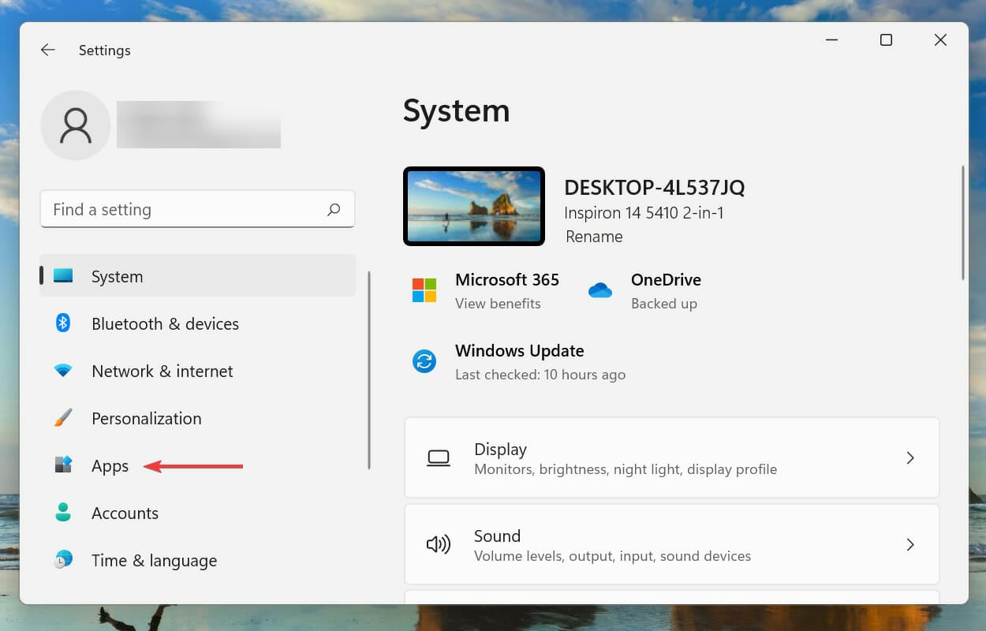Image resolution: width=986 pixels, height=631 pixels.
Task: Open Bluetooth & devices settings
Action: point(198,323)
